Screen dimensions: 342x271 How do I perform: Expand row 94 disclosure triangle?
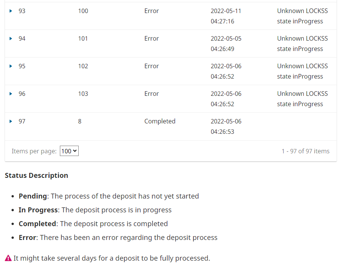[11, 39]
